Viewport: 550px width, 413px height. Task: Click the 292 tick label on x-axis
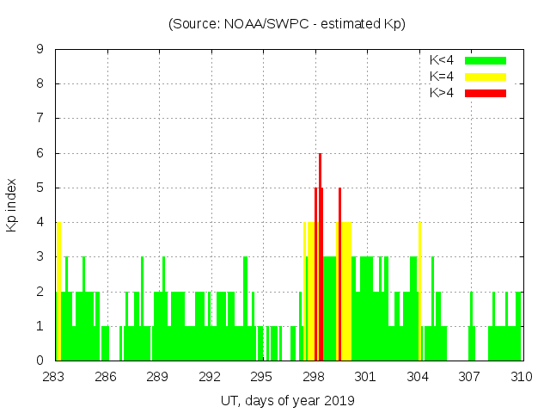click(x=210, y=377)
